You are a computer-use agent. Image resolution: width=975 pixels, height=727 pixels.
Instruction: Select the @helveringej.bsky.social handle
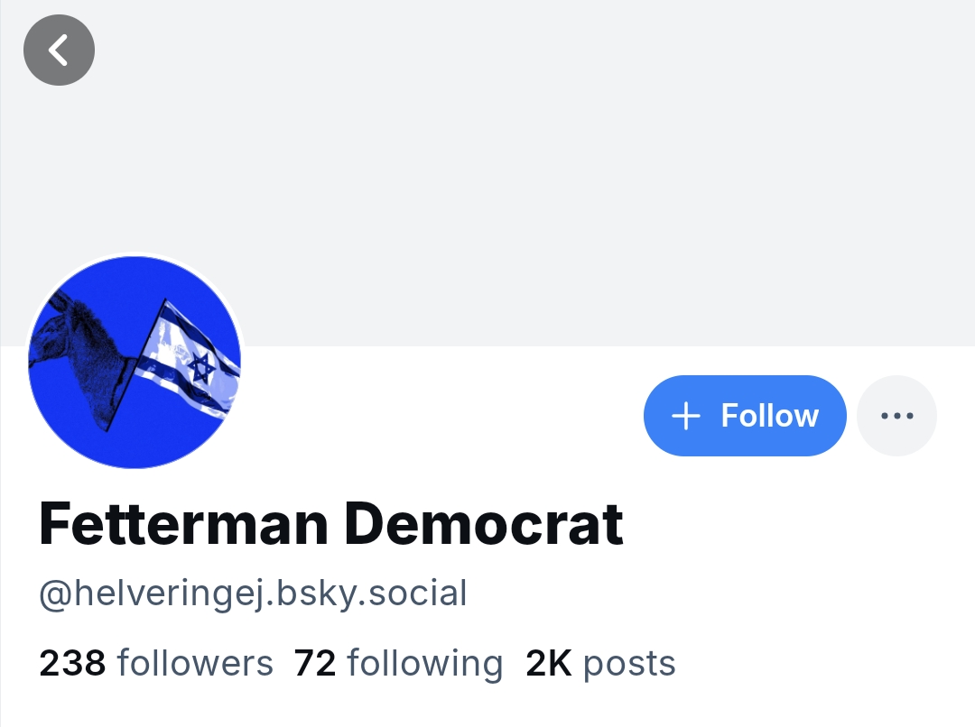point(253,594)
